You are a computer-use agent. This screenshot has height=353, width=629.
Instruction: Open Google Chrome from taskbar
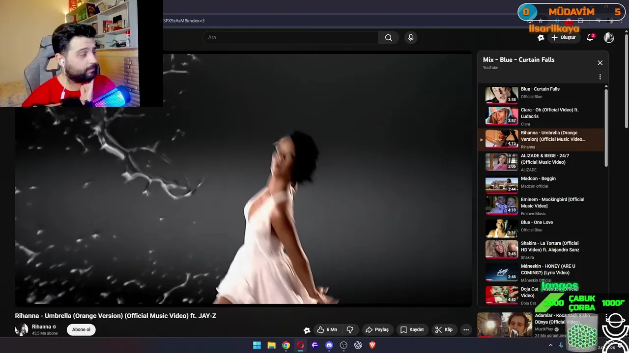(286, 345)
